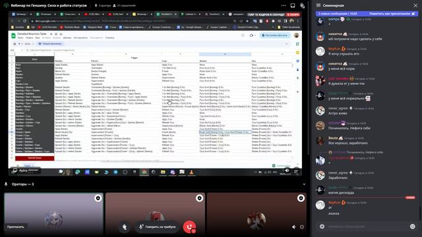Disconnect from the stage with red button

[189, 227]
